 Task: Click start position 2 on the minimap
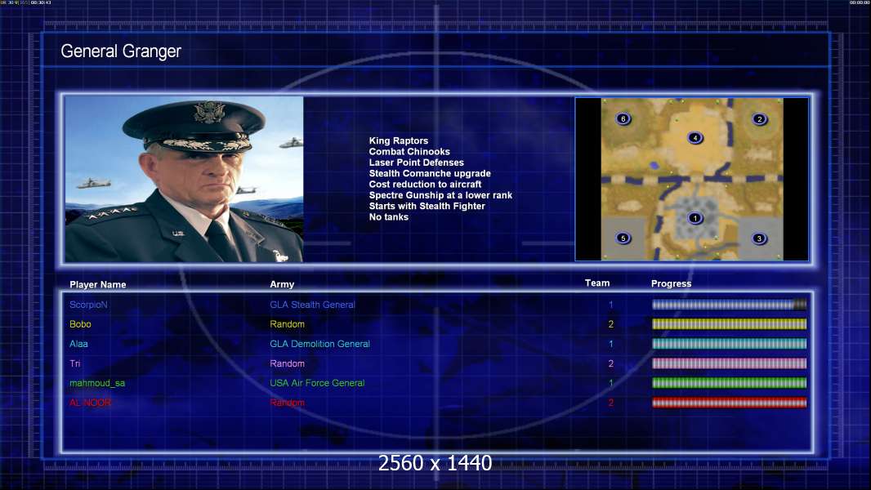pos(759,118)
